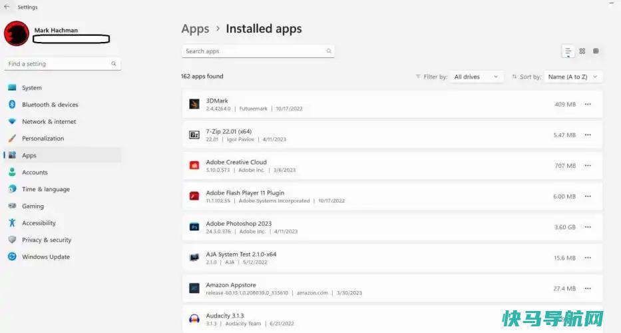
Task: Focus the Find a setting field
Action: (62, 64)
